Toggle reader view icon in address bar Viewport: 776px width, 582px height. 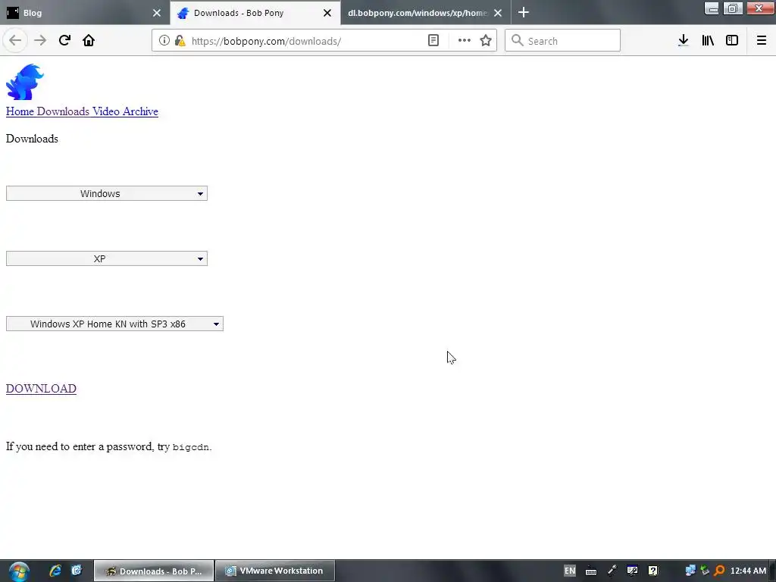pos(433,41)
